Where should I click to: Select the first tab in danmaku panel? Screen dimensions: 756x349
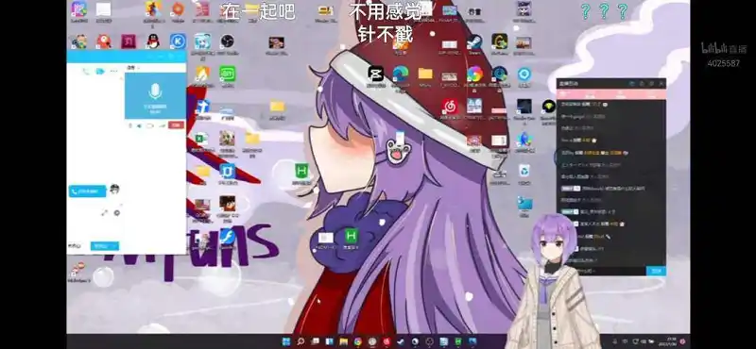pyautogui.click(x=562, y=93)
